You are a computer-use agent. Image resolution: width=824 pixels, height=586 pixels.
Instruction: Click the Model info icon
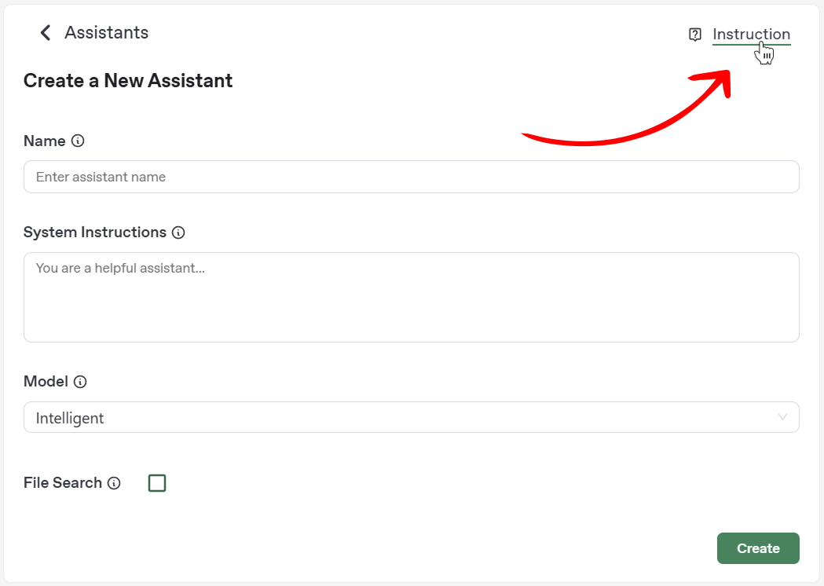(x=80, y=382)
